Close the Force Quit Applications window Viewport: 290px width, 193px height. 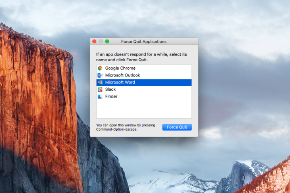tap(94, 42)
